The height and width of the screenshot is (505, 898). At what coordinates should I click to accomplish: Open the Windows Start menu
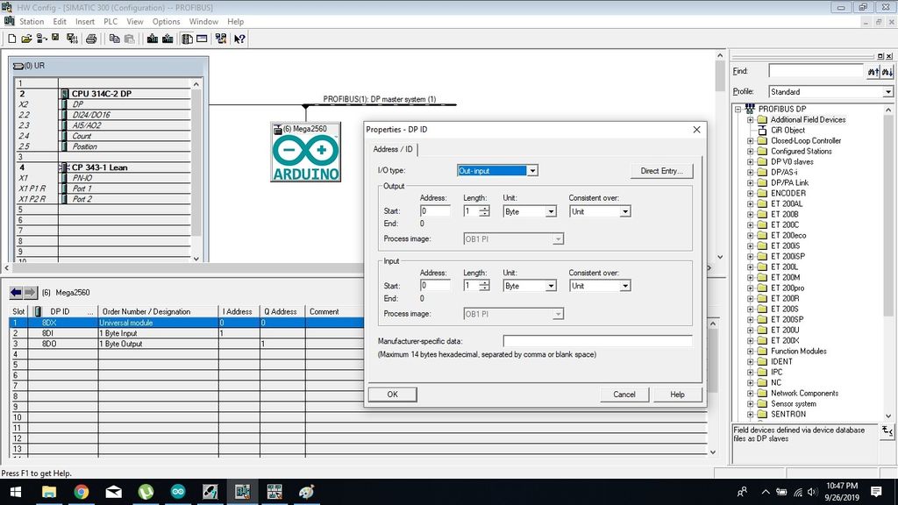point(16,492)
